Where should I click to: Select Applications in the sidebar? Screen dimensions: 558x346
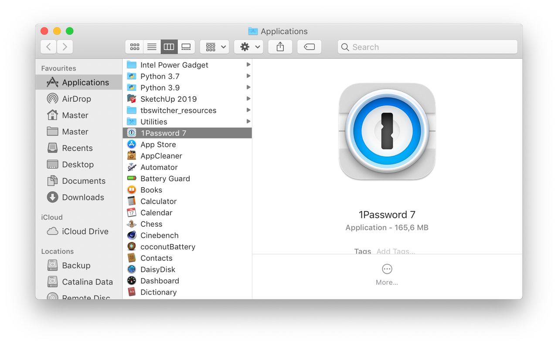pos(79,82)
